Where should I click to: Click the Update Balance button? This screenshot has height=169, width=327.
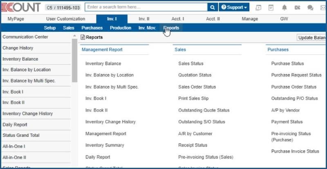(311, 37)
